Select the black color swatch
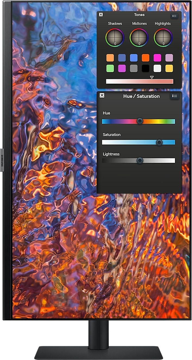 146,69
